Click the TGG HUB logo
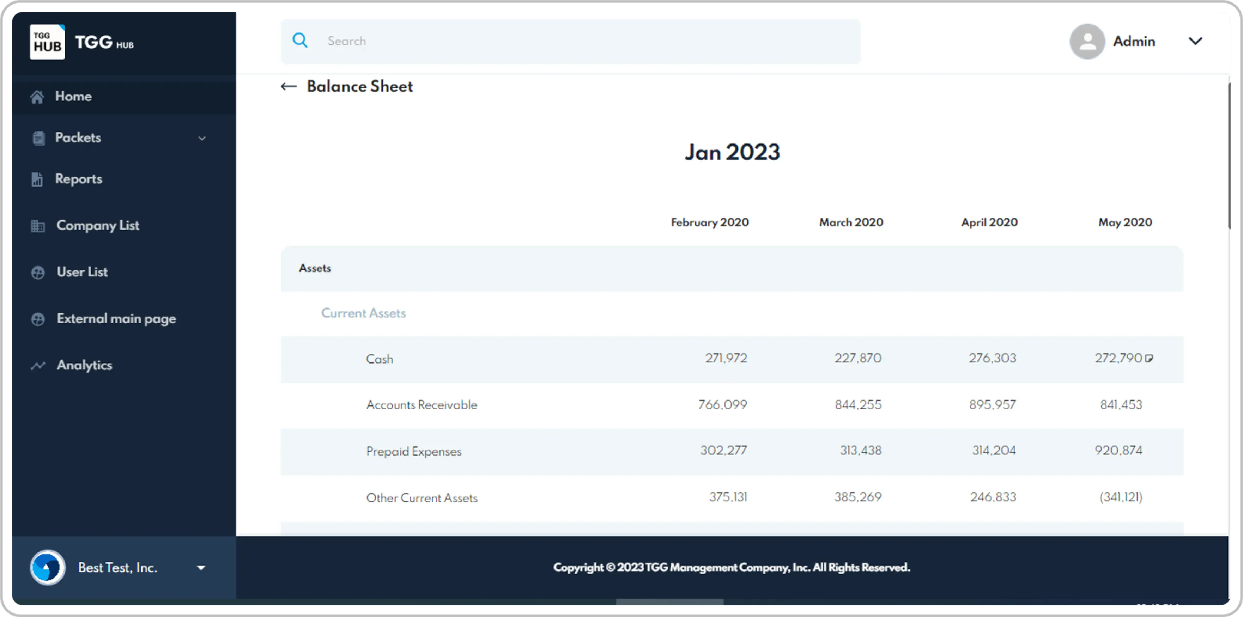1243x617 pixels. pos(82,42)
